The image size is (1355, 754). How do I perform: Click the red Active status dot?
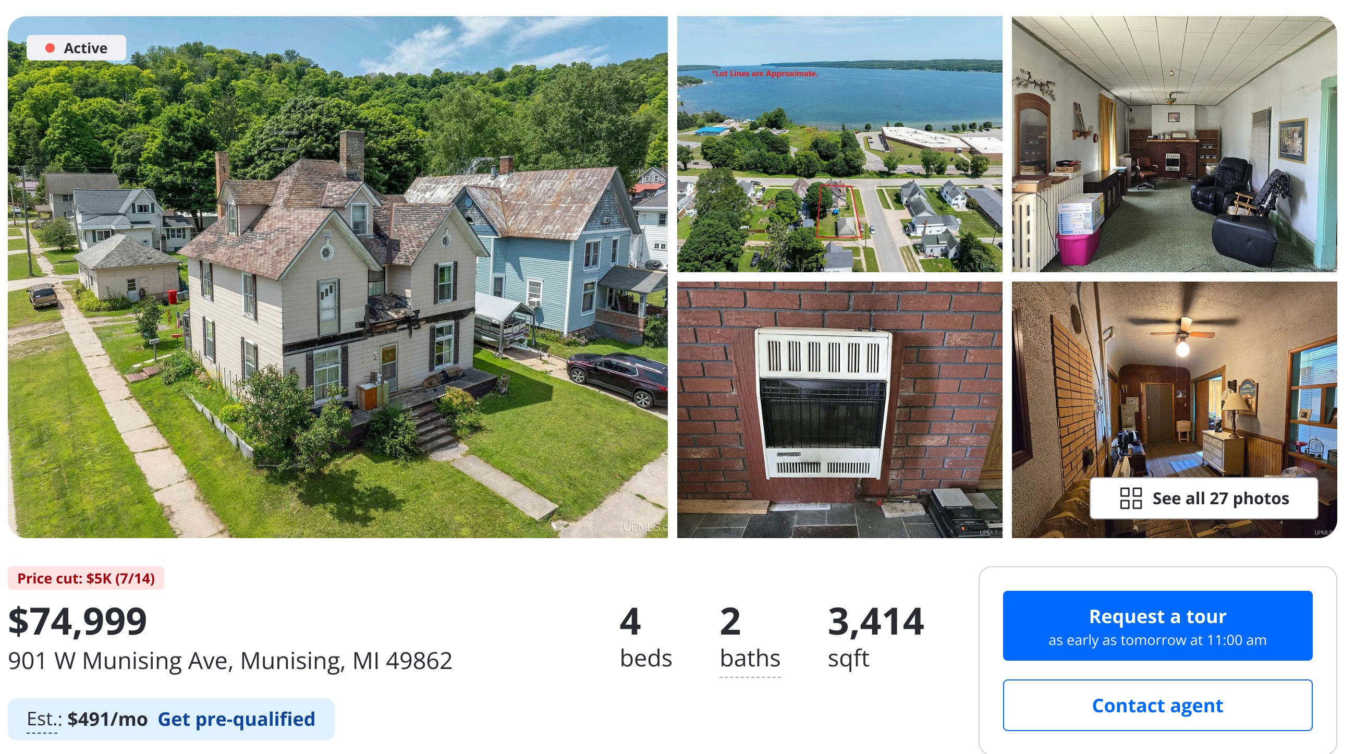pyautogui.click(x=50, y=48)
